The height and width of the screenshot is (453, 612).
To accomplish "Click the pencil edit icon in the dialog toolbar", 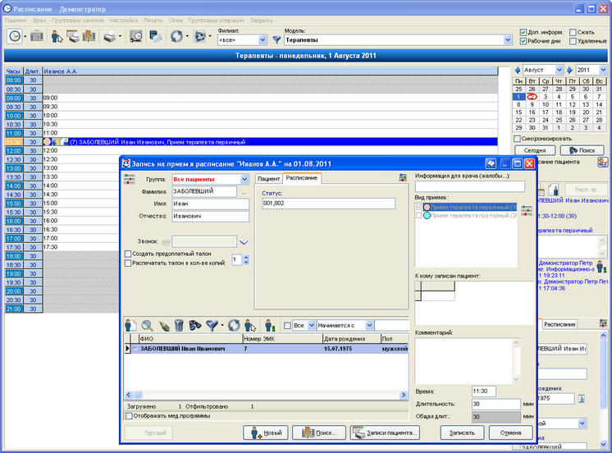I will (164, 326).
